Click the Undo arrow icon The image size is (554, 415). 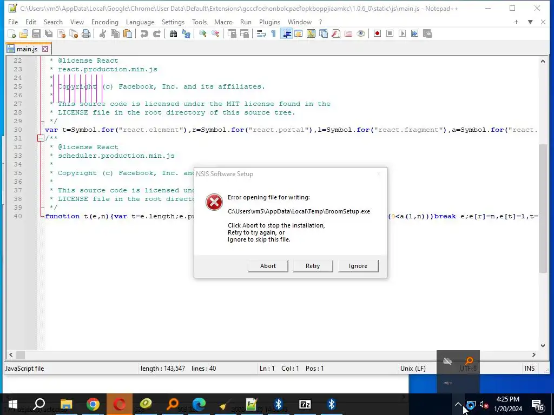point(144,34)
